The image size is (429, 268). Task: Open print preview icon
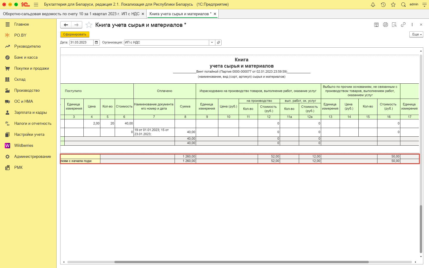point(394,25)
